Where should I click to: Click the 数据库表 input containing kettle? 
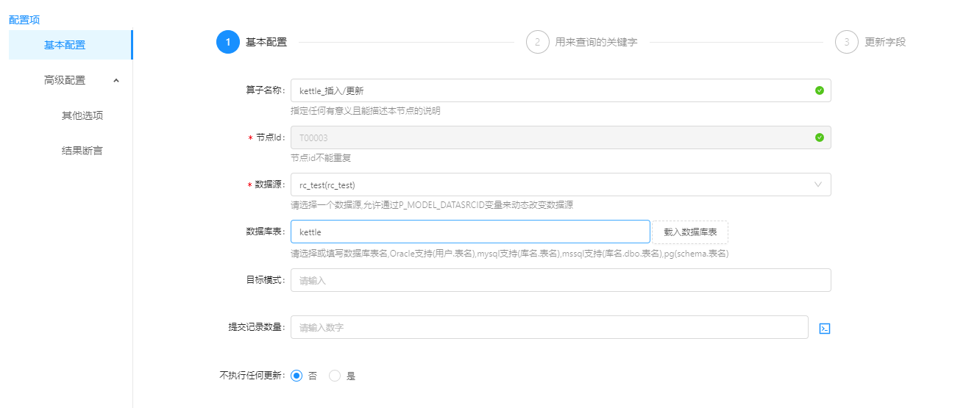click(x=469, y=232)
